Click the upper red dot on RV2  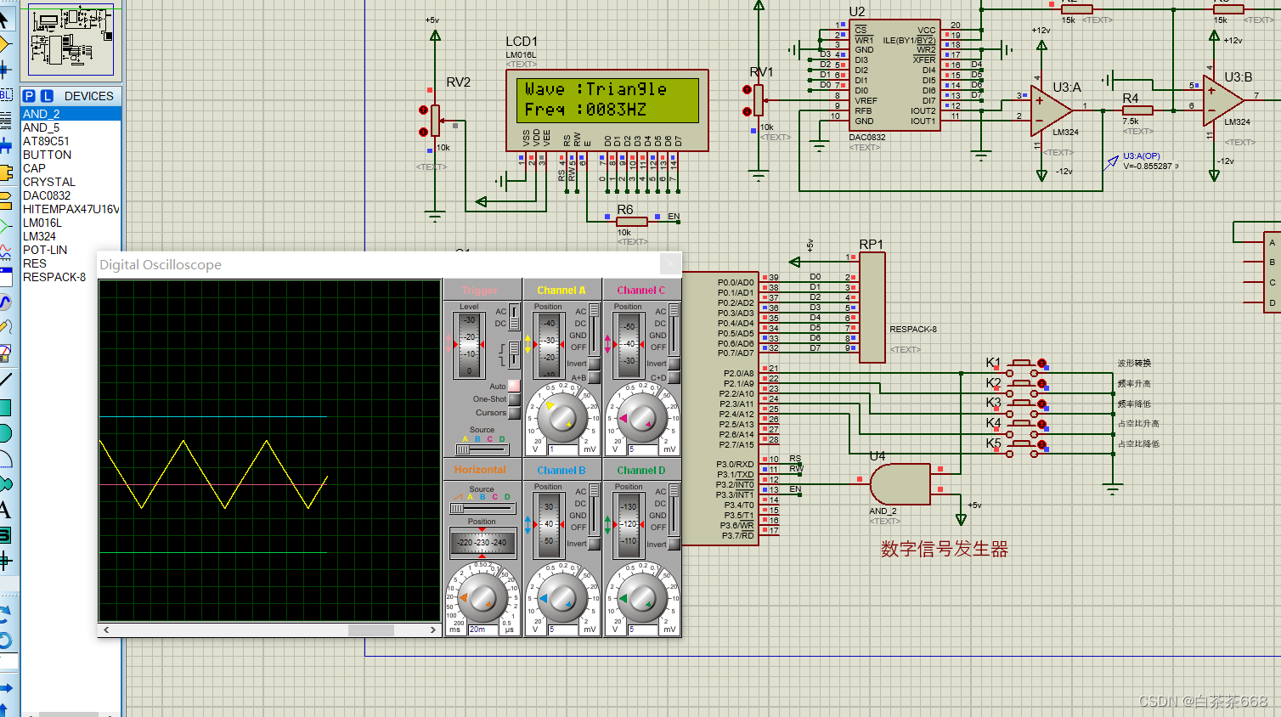pyautogui.click(x=423, y=110)
